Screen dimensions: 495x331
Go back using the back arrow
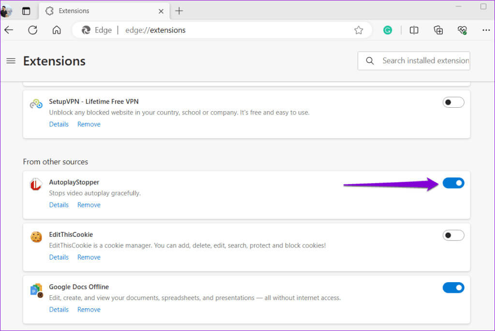pyautogui.click(x=9, y=30)
